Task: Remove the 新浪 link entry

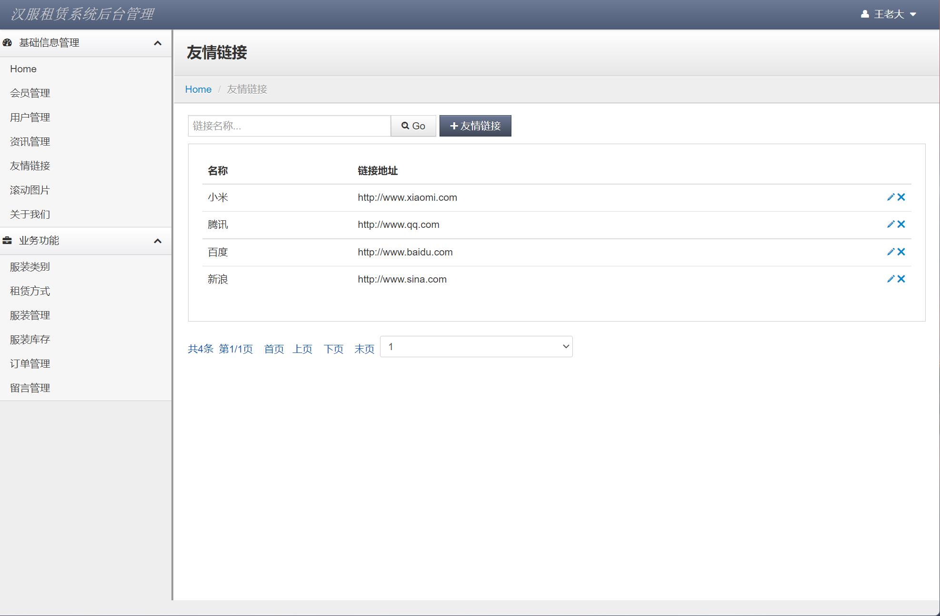Action: (901, 279)
